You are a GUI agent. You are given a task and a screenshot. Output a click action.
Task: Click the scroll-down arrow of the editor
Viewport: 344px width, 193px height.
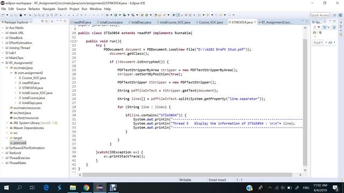(x=305, y=170)
